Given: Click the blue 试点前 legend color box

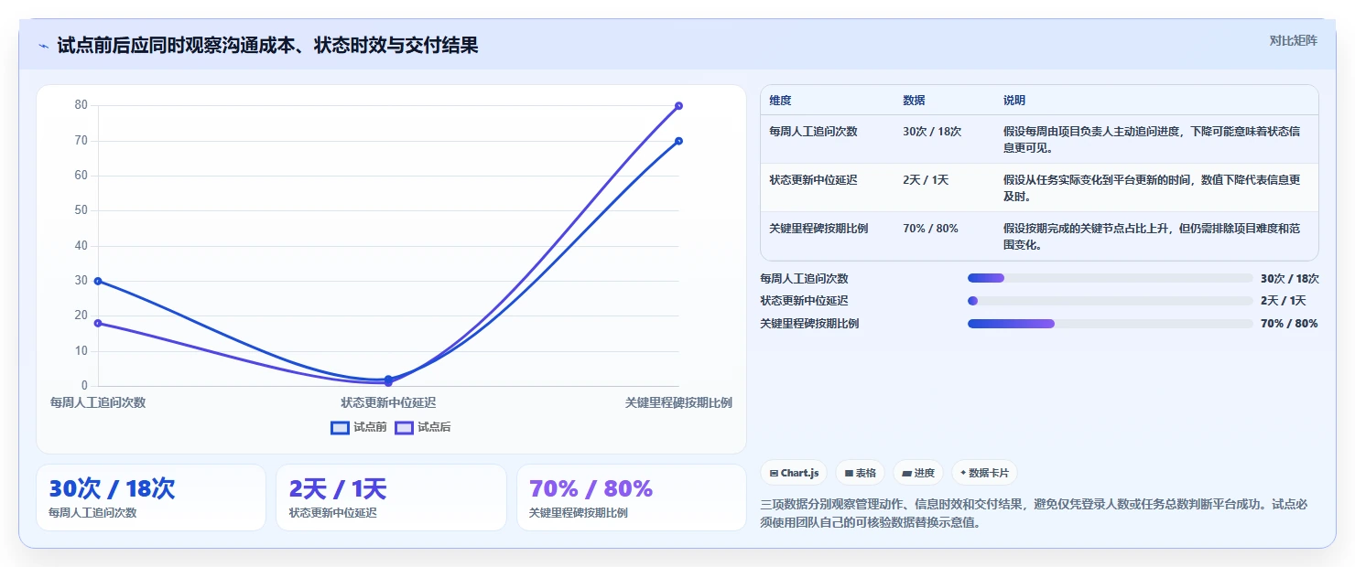Looking at the screenshot, I should 340,427.
